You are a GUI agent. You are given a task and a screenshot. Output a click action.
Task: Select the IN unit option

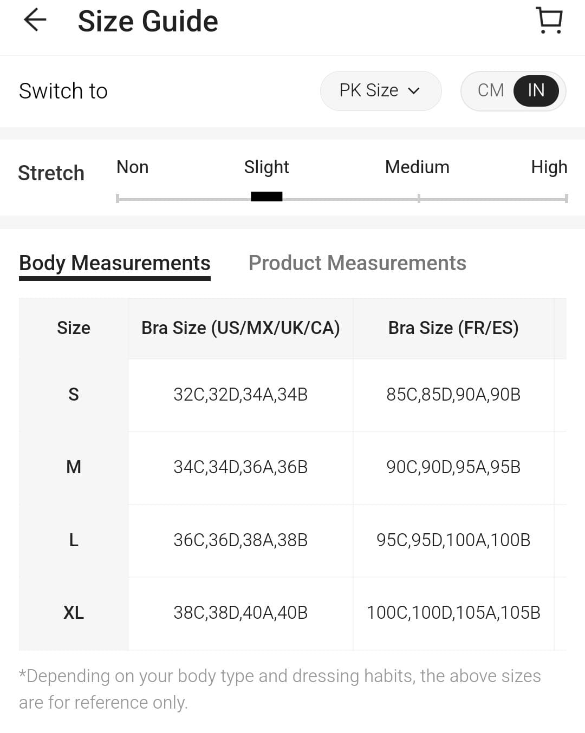536,90
